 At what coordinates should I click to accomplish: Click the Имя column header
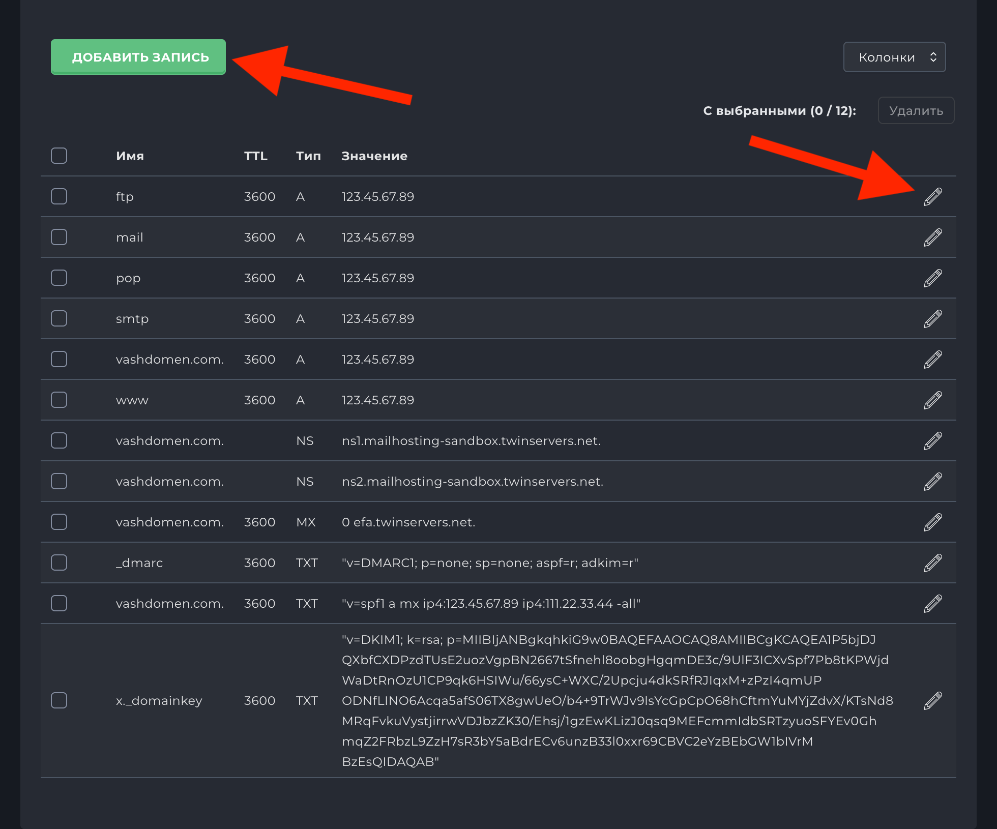(130, 156)
